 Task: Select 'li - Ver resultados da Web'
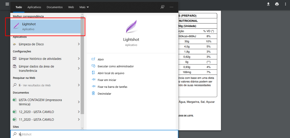click(x=46, y=85)
